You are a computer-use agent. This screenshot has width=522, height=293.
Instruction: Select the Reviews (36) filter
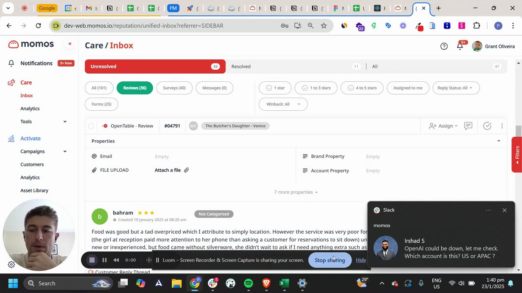[x=135, y=88]
